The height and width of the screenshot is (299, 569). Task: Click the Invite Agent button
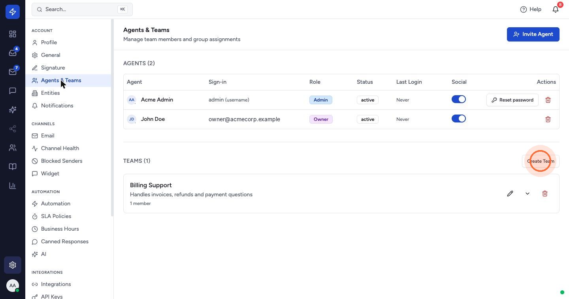pos(533,34)
